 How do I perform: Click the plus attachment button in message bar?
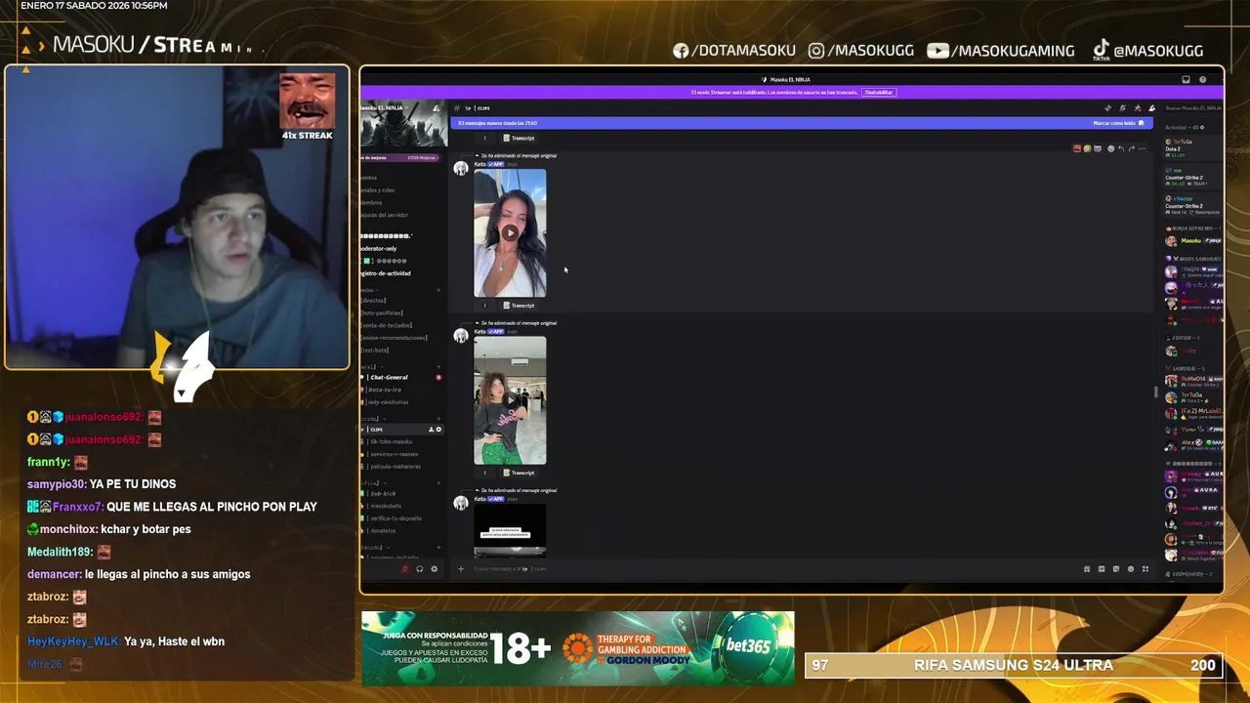pyautogui.click(x=461, y=569)
